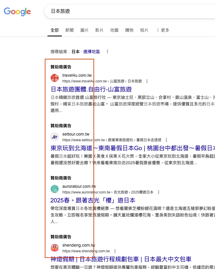The image size is (215, 269).
Task: Open the three-dot menu for auroratour ad
Action: (159, 192)
